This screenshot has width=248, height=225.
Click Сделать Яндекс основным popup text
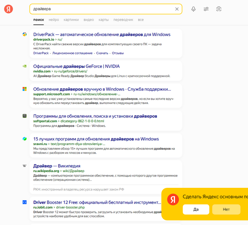pyautogui.click(x=215, y=197)
